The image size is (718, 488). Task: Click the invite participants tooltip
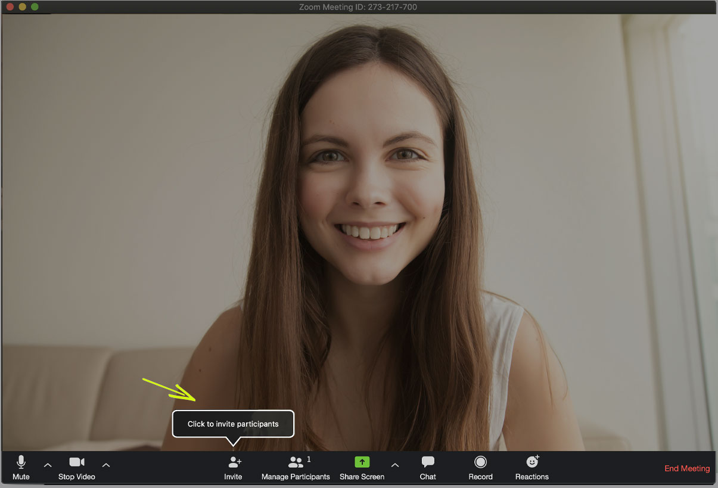pos(233,424)
